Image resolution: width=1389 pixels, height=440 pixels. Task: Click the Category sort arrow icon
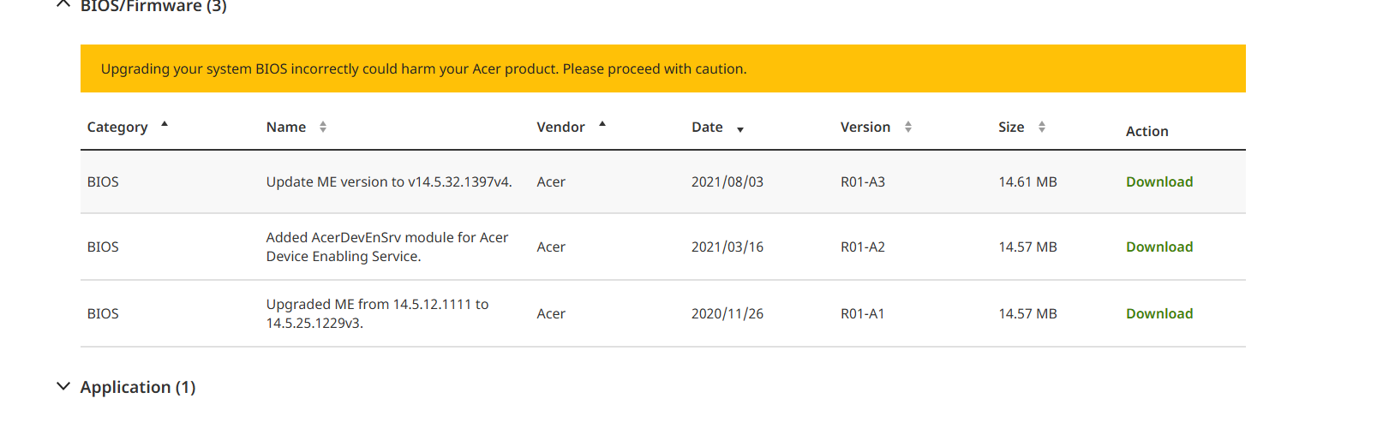pyautogui.click(x=165, y=125)
